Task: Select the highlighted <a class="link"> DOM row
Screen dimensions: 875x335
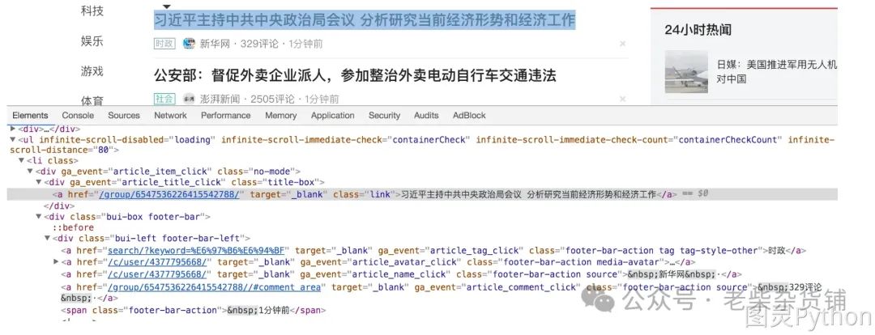Action: tap(422, 194)
